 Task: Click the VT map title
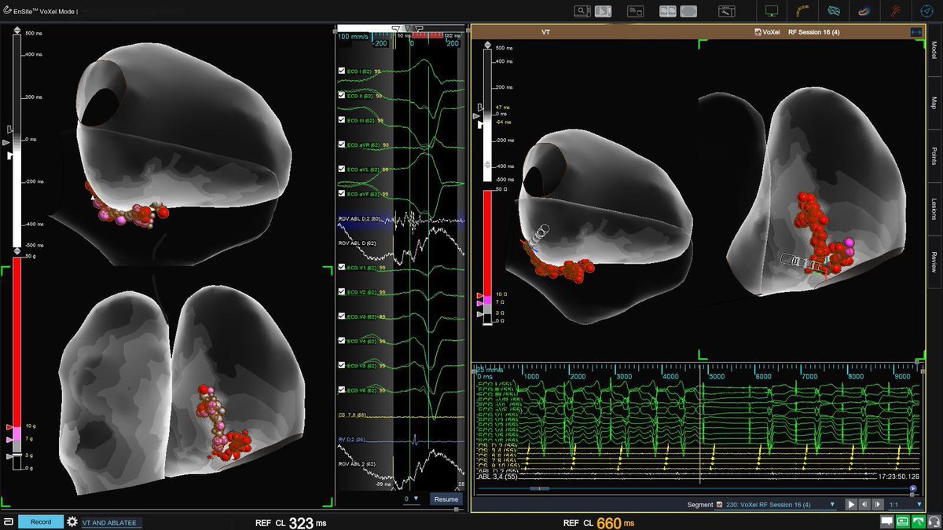545,32
